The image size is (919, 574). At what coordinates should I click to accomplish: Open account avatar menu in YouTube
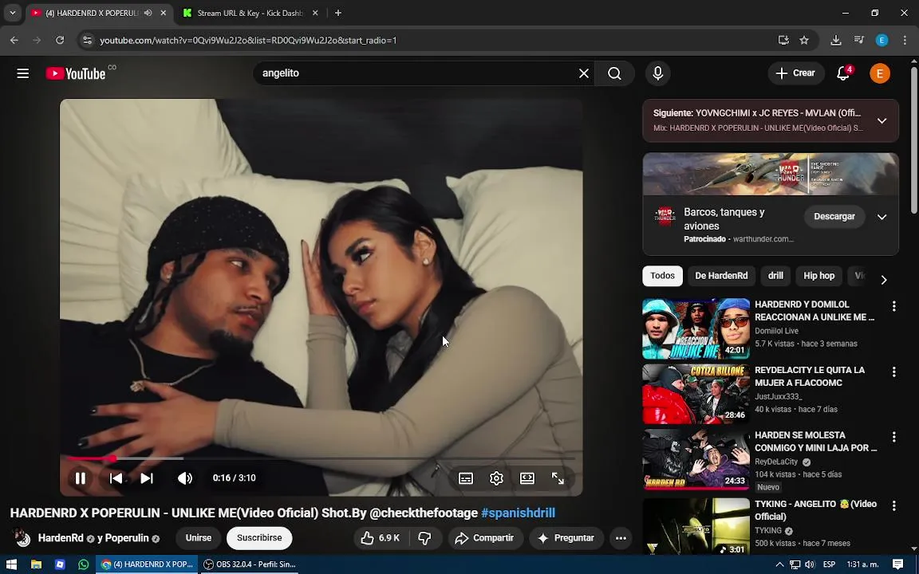tap(880, 73)
